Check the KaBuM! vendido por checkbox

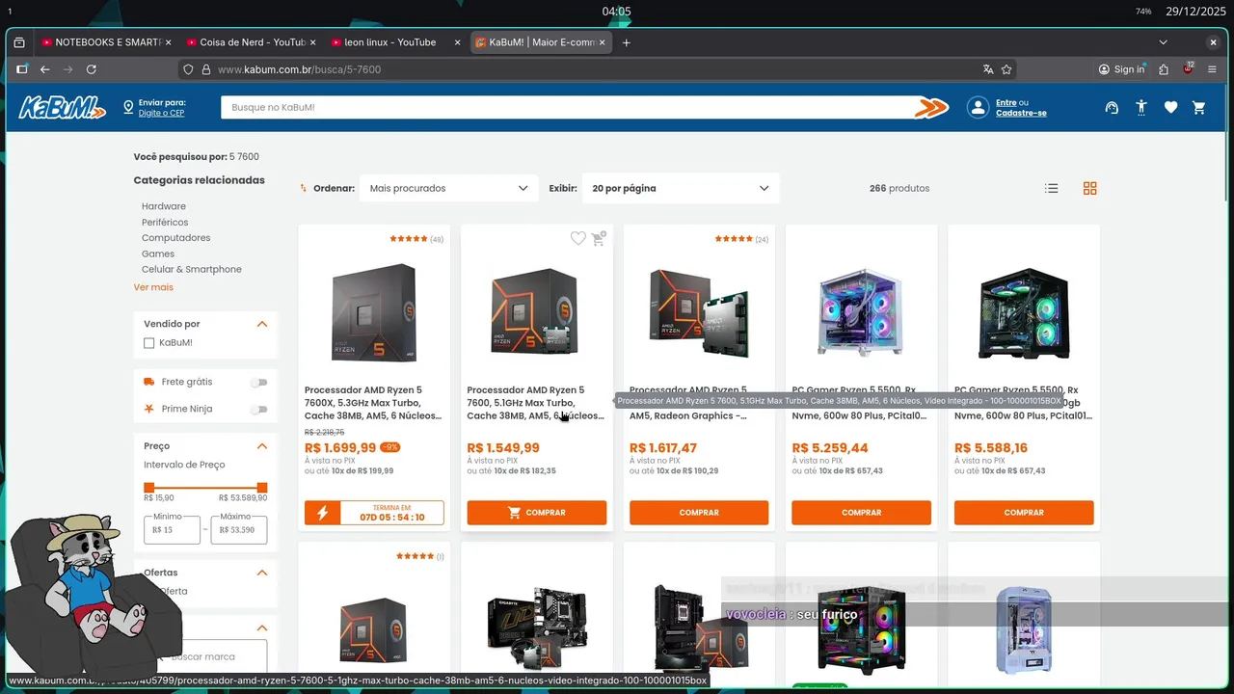click(x=148, y=343)
